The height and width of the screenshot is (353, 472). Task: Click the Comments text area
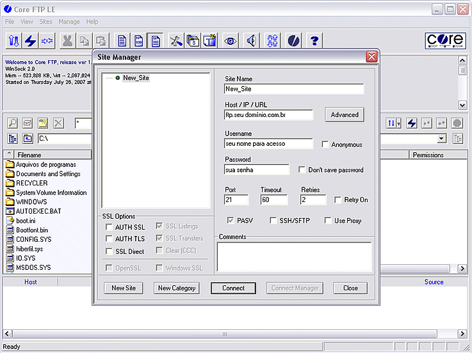coord(295,257)
